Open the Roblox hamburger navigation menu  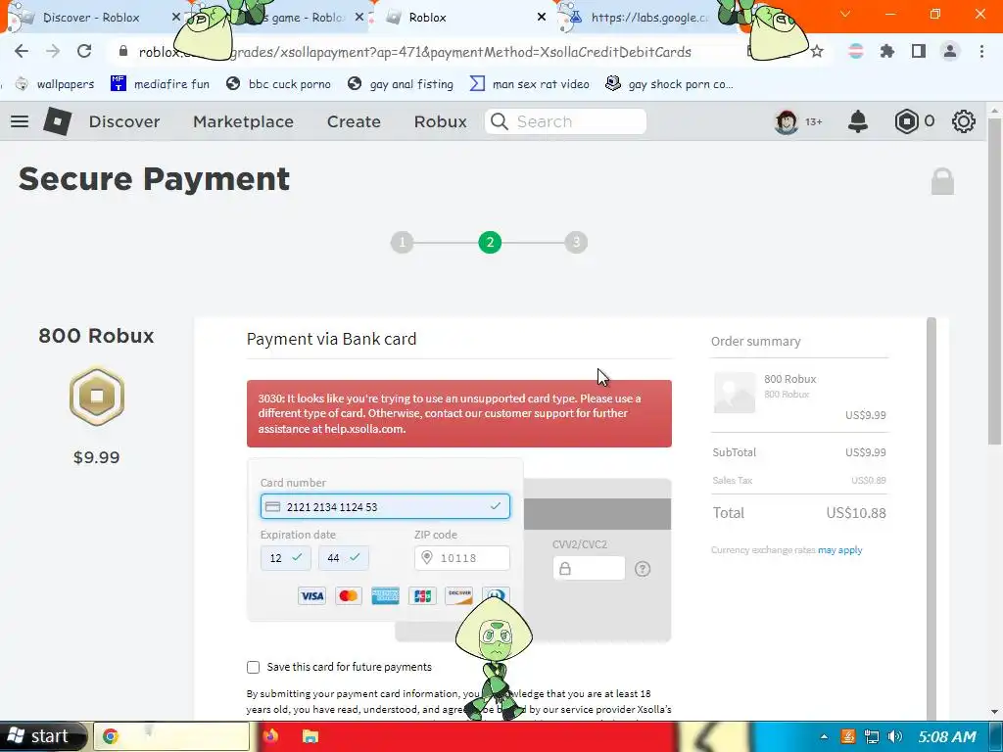pyautogui.click(x=20, y=121)
